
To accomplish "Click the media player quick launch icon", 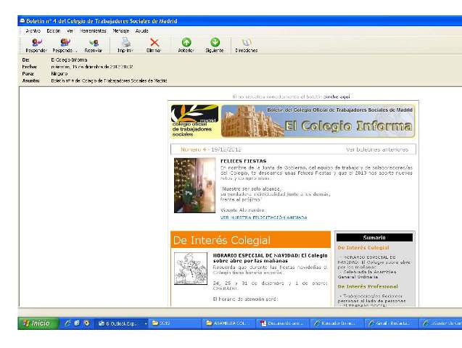I will pos(86,323).
